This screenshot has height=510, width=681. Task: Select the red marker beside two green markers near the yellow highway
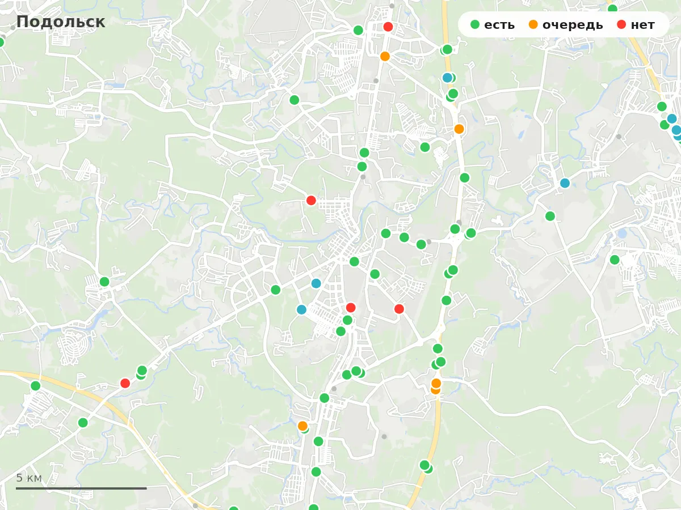tap(125, 383)
